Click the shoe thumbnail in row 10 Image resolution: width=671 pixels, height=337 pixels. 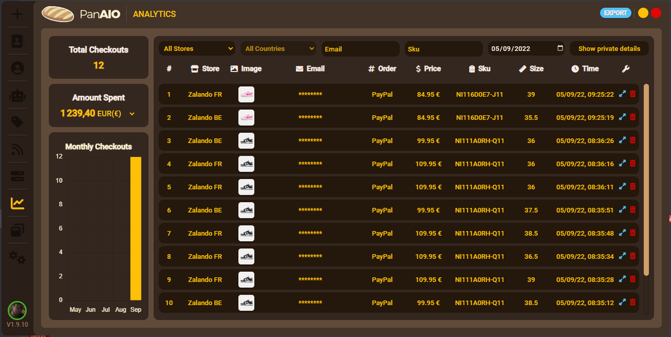point(246,303)
